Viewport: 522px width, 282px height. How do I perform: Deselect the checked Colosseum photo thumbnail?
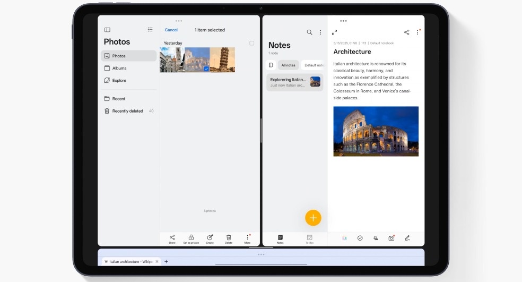pyautogui.click(x=197, y=60)
